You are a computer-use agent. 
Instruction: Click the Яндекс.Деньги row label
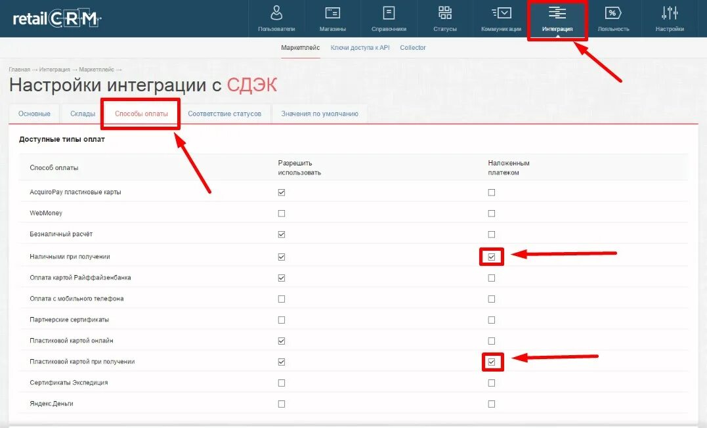click(51, 404)
